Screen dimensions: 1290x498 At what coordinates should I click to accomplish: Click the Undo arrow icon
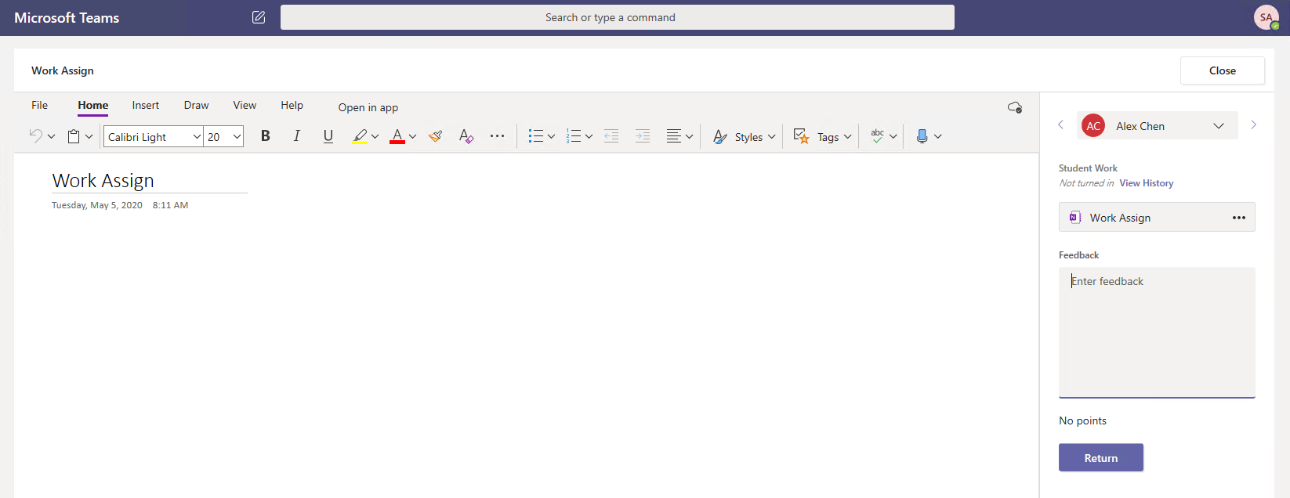click(x=35, y=135)
